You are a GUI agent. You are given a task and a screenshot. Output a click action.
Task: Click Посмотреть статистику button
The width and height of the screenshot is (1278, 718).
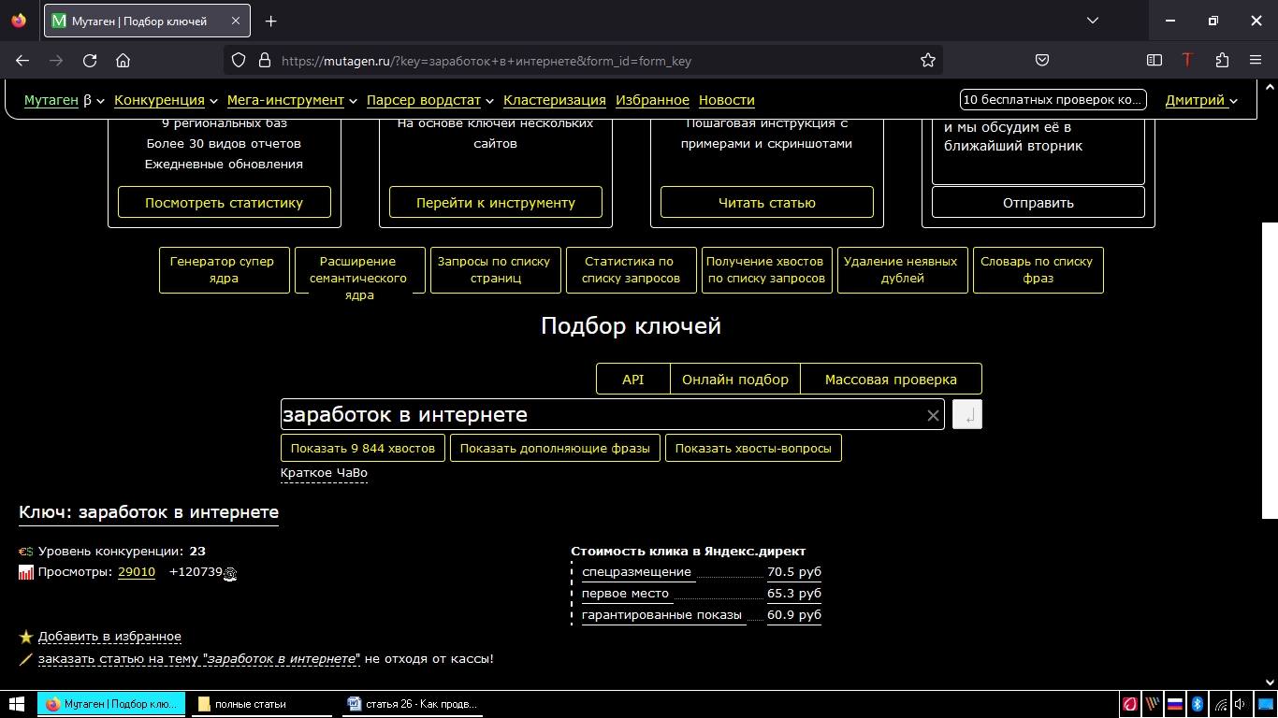point(225,202)
